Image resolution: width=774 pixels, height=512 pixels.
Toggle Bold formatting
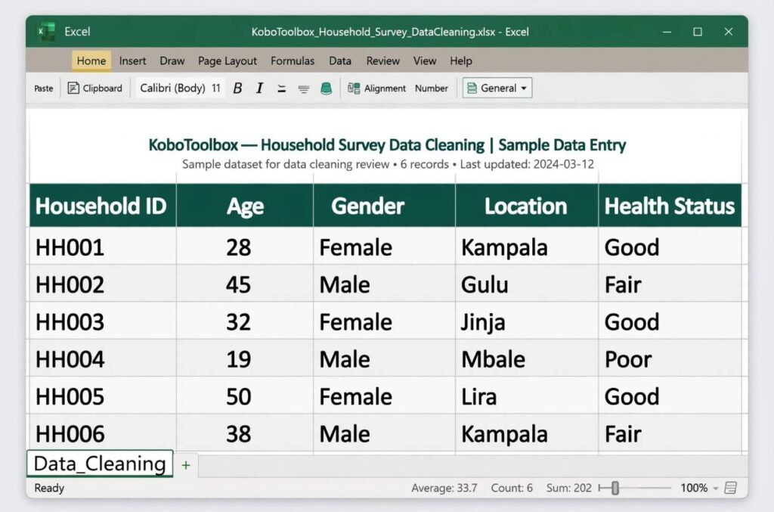coord(237,88)
